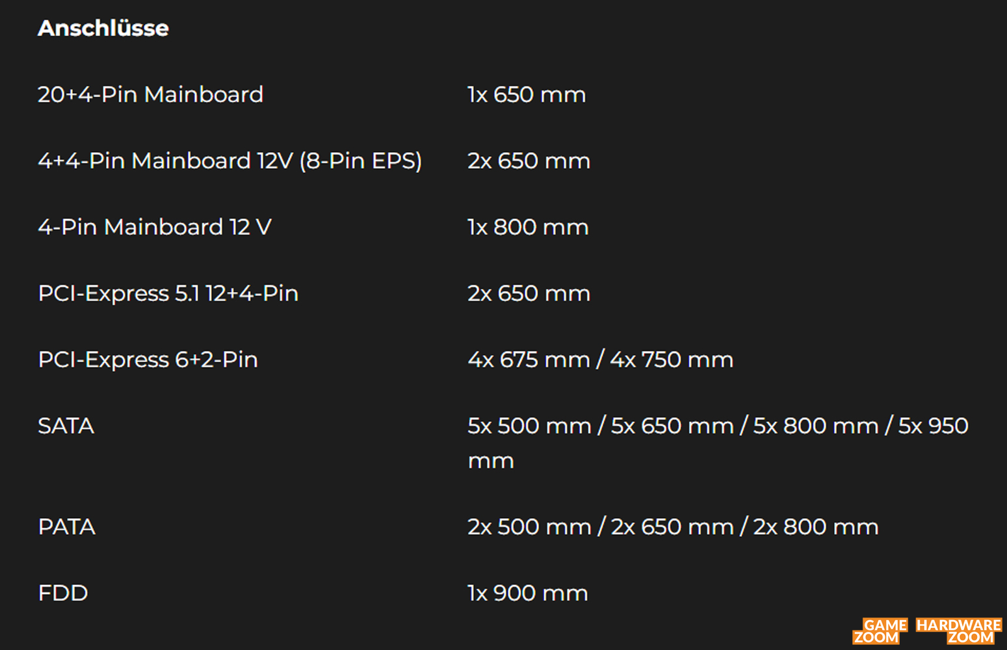This screenshot has width=1007, height=650.
Task: Click the wrapped 'mm' on SATA second line
Action: (x=491, y=461)
